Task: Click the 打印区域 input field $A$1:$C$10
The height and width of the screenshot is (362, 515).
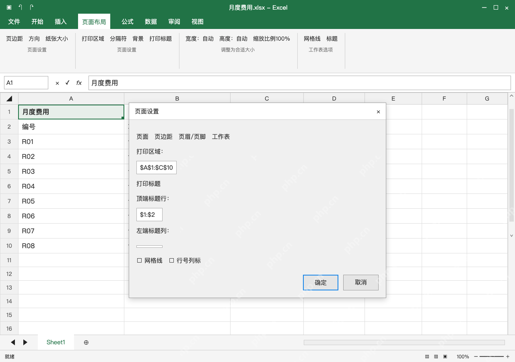Action: pyautogui.click(x=157, y=167)
